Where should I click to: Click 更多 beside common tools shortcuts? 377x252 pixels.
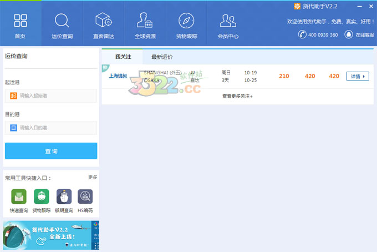coord(93,177)
